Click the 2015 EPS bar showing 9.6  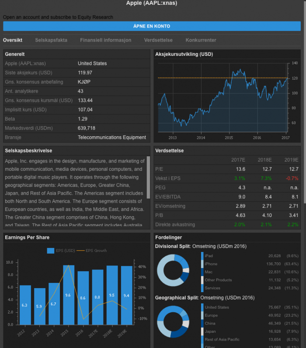click(x=69, y=295)
